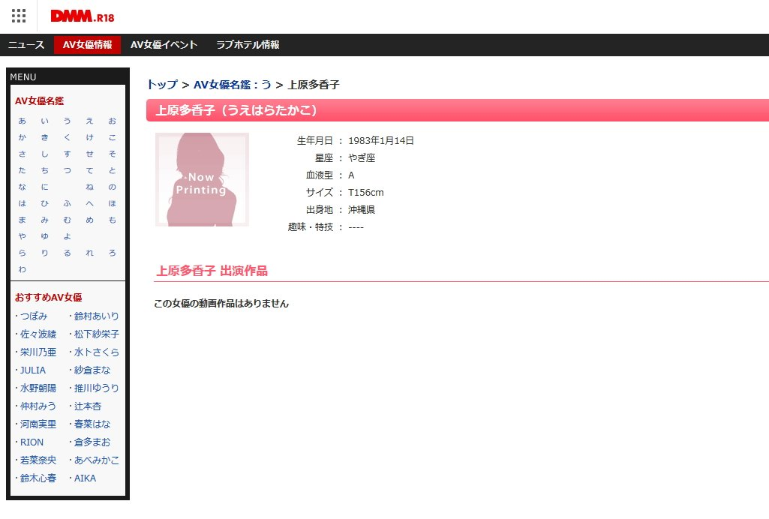This screenshot has width=769, height=519.
Task: Open the つぼみ recommended link
Action: coord(34,316)
